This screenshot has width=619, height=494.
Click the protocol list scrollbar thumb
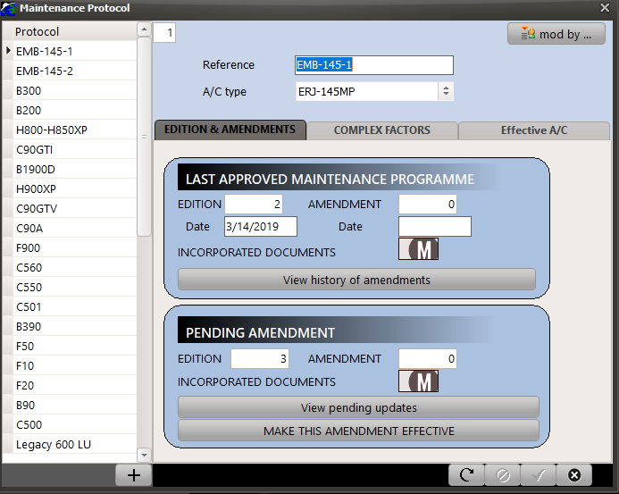144,137
